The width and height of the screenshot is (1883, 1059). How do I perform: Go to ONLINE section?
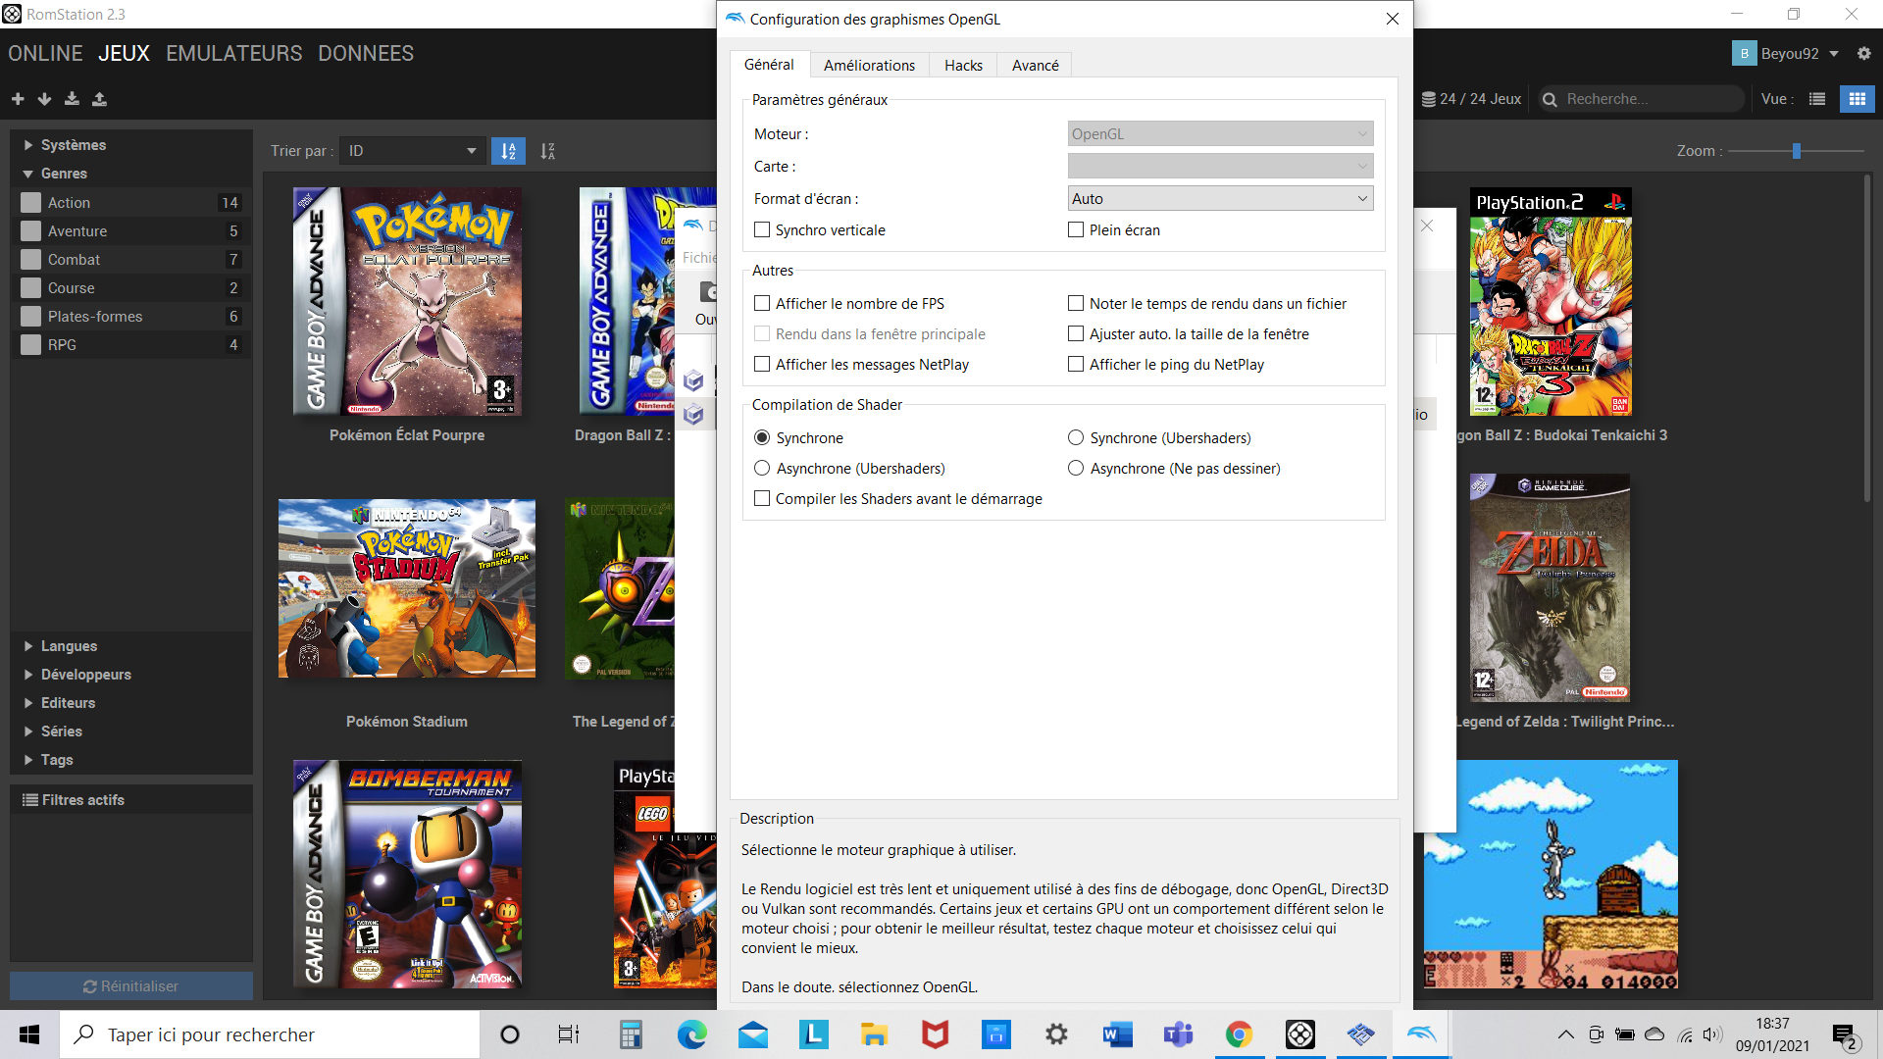point(45,53)
